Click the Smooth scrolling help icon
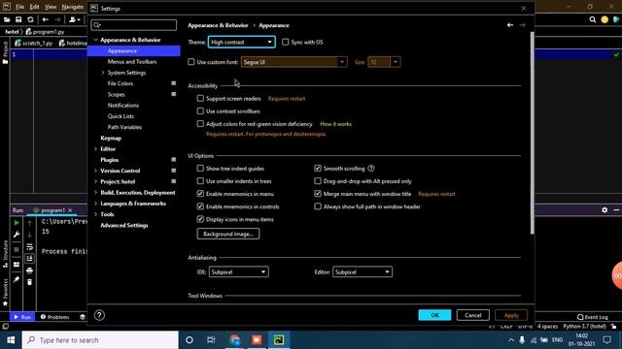The image size is (622, 349). point(371,169)
